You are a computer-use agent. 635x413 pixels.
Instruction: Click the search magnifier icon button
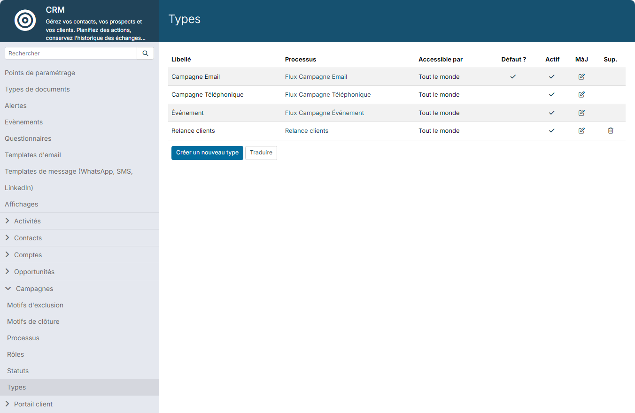[x=145, y=54]
